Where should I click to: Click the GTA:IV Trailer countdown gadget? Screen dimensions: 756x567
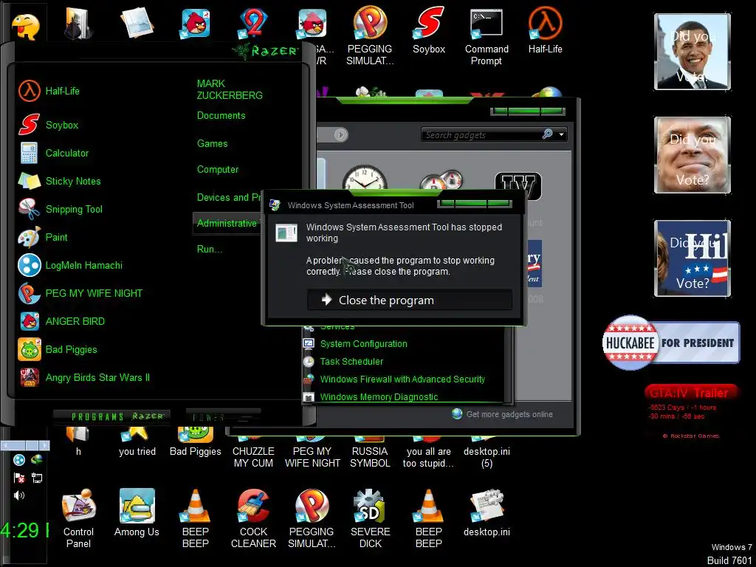(691, 410)
